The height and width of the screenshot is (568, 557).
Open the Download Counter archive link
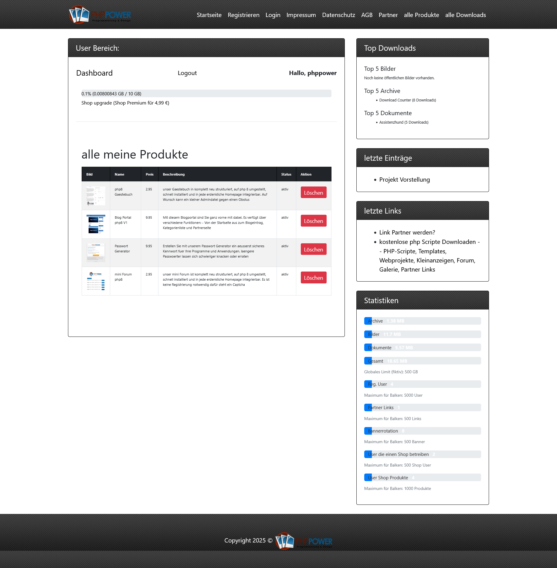tap(407, 100)
